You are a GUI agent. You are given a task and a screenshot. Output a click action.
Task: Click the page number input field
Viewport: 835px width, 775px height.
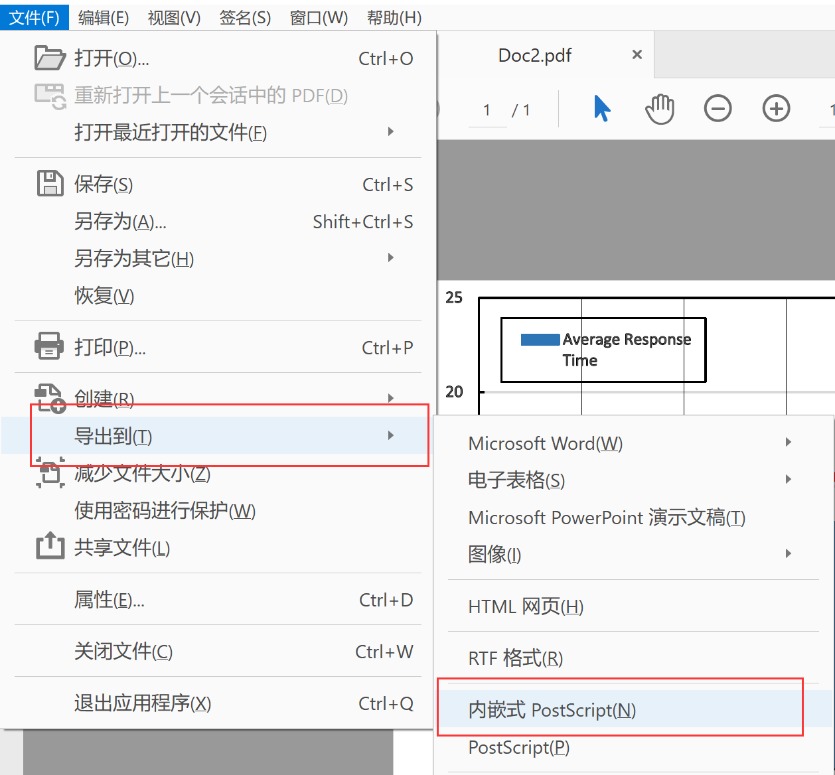(487, 108)
